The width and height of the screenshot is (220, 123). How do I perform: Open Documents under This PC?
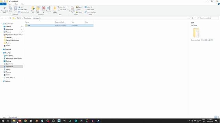9,64
